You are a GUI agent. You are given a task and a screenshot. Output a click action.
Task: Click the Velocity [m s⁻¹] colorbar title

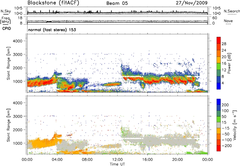pos(235,125)
